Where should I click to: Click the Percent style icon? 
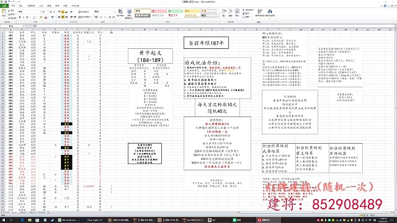101,17
